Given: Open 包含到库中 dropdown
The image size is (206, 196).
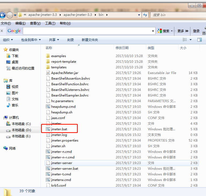Looking at the screenshot, I should (31, 40).
